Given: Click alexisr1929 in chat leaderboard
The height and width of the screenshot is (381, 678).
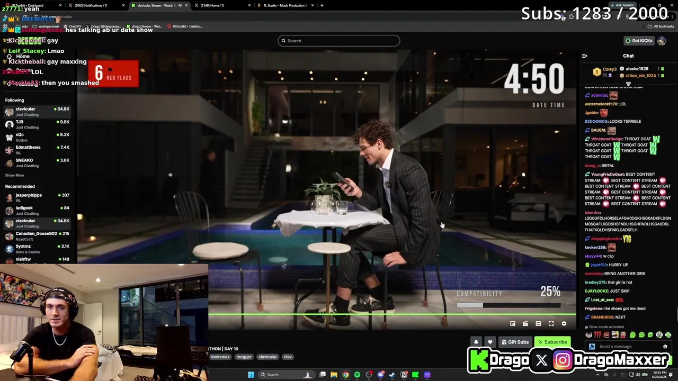Looking at the screenshot, I should tap(637, 69).
